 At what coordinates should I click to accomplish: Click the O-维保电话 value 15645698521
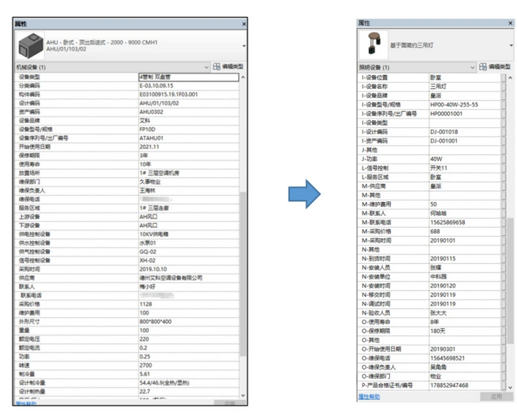(447, 358)
